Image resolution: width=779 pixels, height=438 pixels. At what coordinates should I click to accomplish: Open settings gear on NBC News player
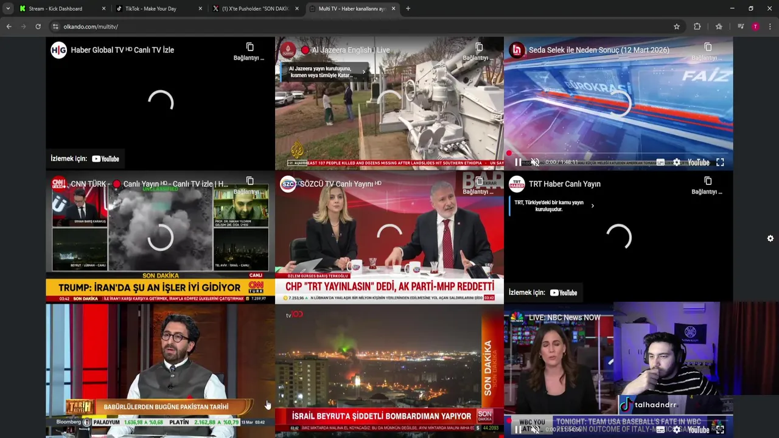[x=676, y=429]
